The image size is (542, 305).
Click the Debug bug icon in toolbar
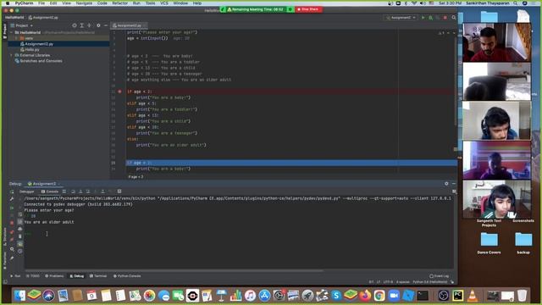(x=431, y=18)
